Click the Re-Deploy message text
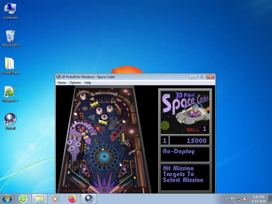 (x=178, y=151)
